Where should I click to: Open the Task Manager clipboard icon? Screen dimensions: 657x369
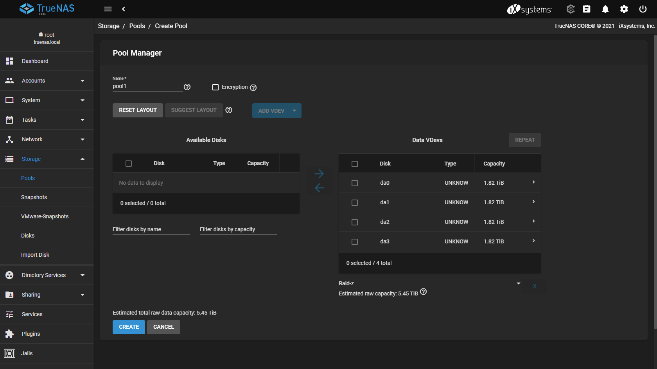[x=587, y=9]
